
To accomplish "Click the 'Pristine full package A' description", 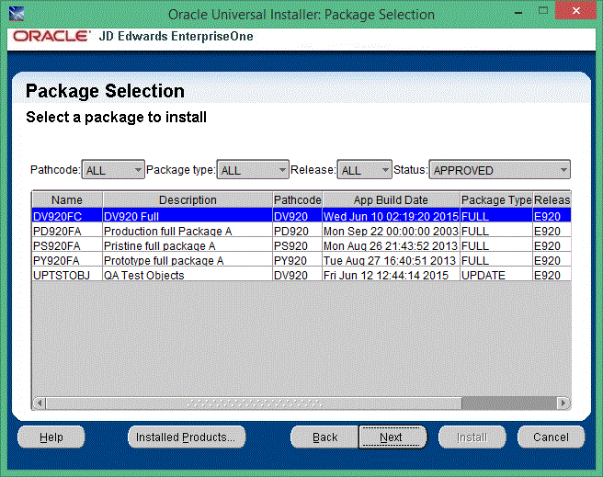I will point(159,246).
